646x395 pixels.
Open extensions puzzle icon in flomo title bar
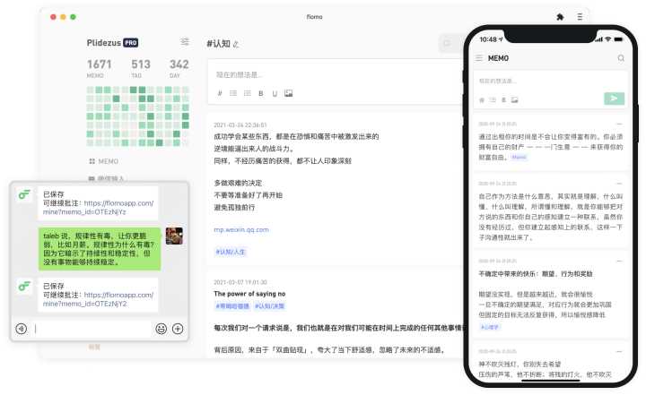pyautogui.click(x=560, y=17)
